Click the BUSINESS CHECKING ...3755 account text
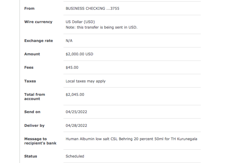The image size is (238, 163). click(92, 9)
